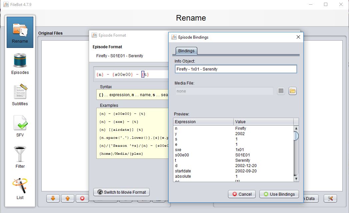The height and width of the screenshot is (213, 349).
Task: Select the 'y' expression row
Action: pyautogui.click(x=233, y=134)
